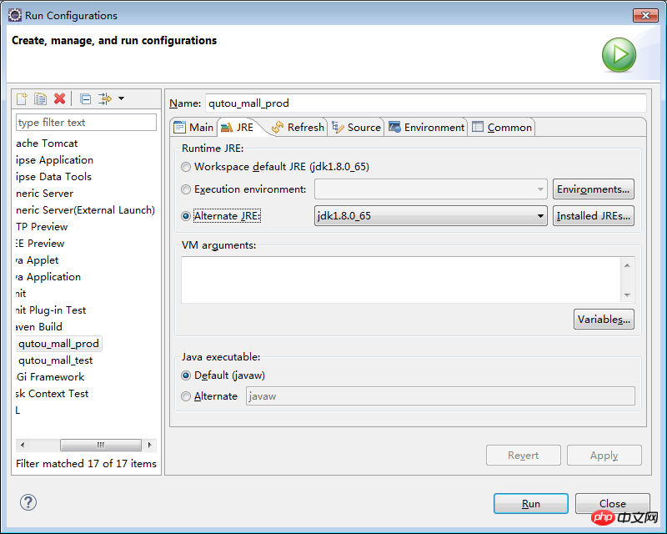Click the Variables button

coord(604,320)
